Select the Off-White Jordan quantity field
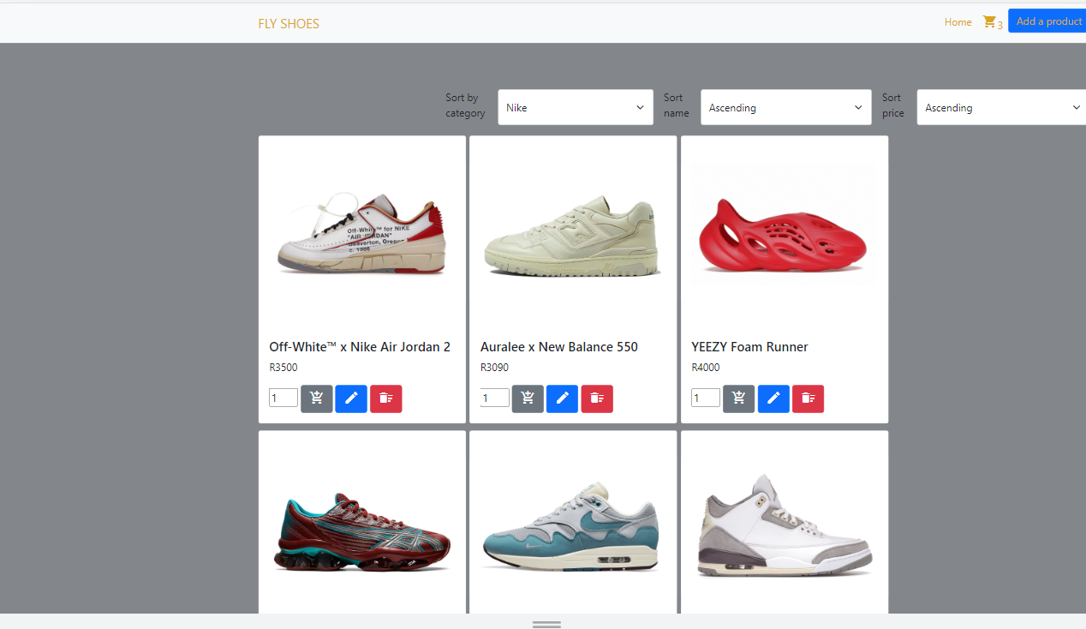Viewport: 1086px width, 629px height. click(283, 398)
